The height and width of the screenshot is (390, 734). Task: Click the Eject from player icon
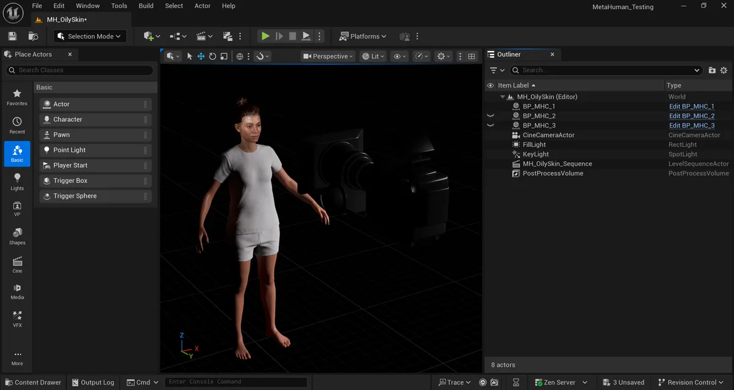306,36
